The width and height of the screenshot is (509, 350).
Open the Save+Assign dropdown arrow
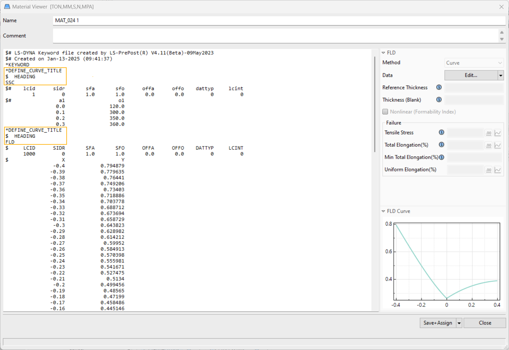tap(459, 323)
